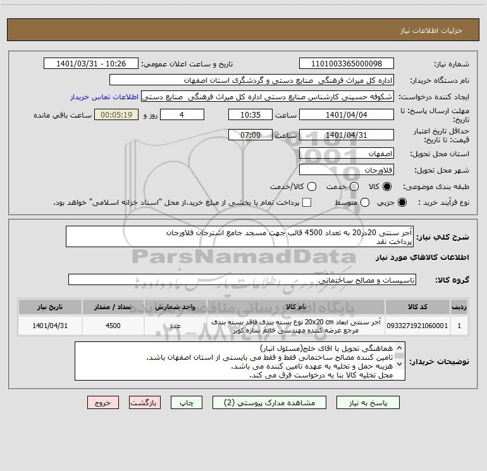Screen dimensions: 487x471
Task: Click the ردیف column header
Action: coord(459,307)
